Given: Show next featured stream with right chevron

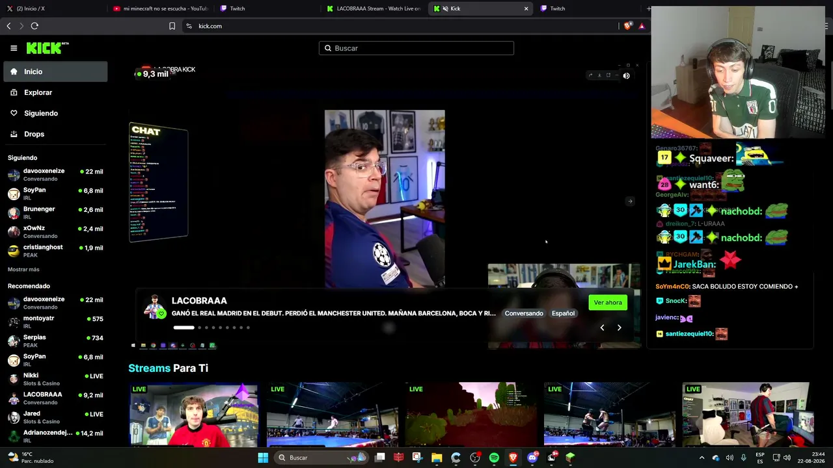Looking at the screenshot, I should (619, 328).
